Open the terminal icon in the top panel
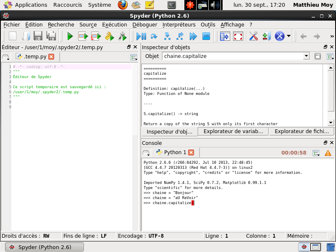Image resolution: width=336 pixels, height=252 pixels. pos(172,5)
